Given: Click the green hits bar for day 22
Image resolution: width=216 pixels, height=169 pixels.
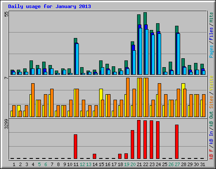Looking at the screenshot, I should (x=145, y=18).
